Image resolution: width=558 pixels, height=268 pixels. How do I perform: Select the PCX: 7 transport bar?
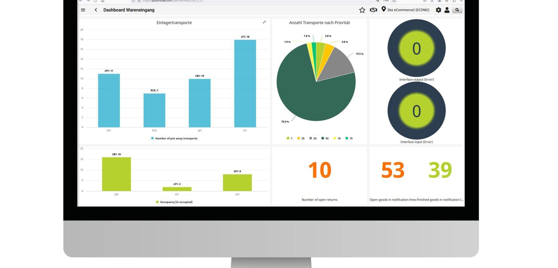click(154, 110)
